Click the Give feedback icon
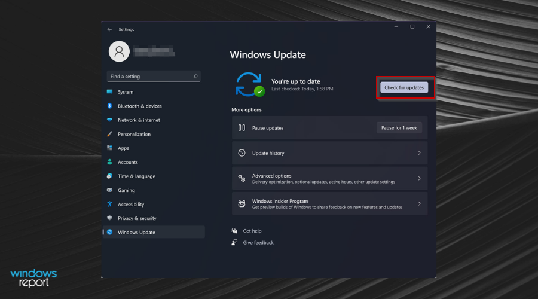 235,242
